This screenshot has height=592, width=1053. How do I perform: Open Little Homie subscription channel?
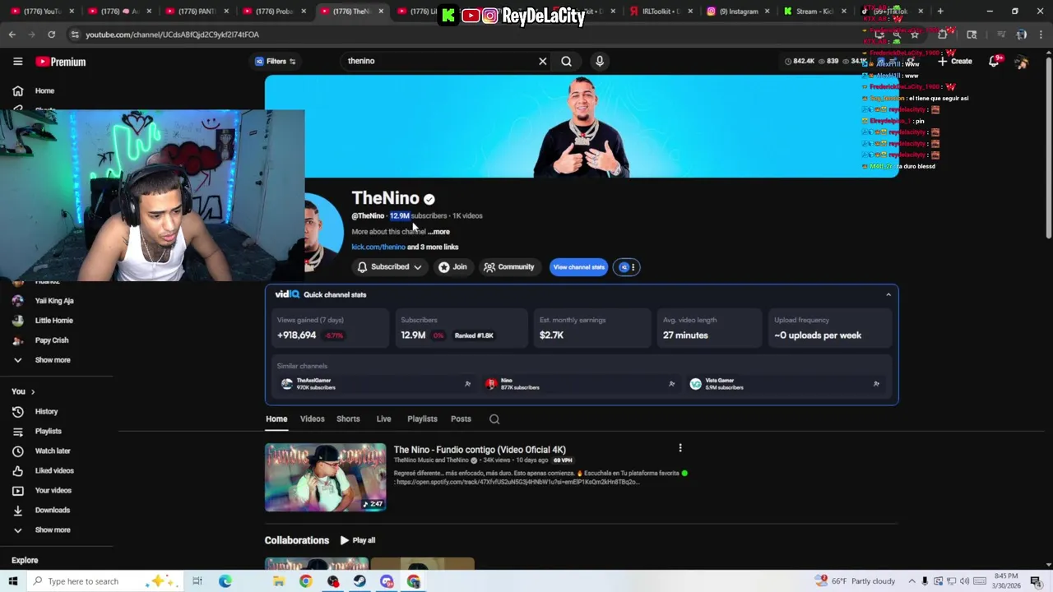(53, 321)
